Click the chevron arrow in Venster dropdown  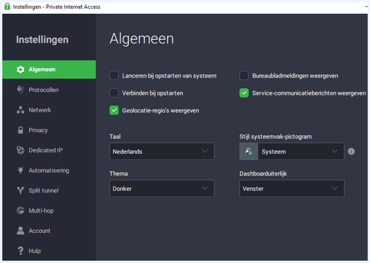(335, 188)
